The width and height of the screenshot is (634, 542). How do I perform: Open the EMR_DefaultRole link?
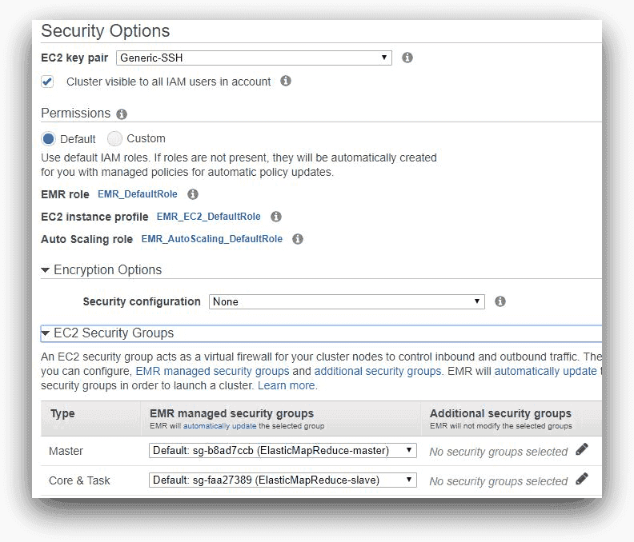click(x=138, y=194)
